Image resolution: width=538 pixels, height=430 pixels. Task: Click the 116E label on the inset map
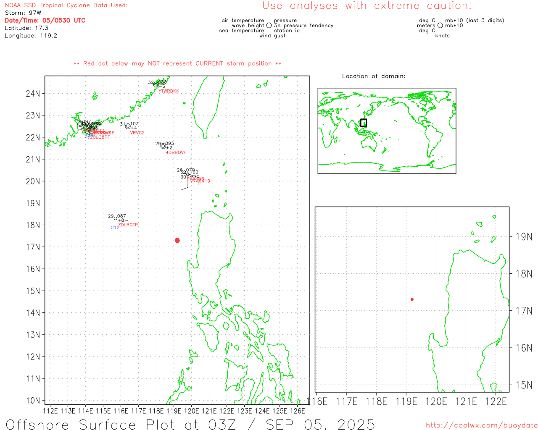(317, 401)
